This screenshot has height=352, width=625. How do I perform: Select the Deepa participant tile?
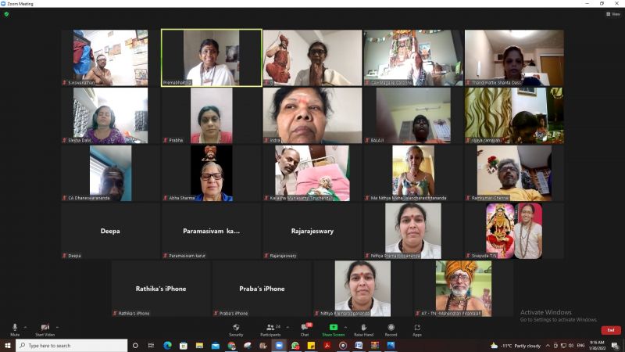110,231
